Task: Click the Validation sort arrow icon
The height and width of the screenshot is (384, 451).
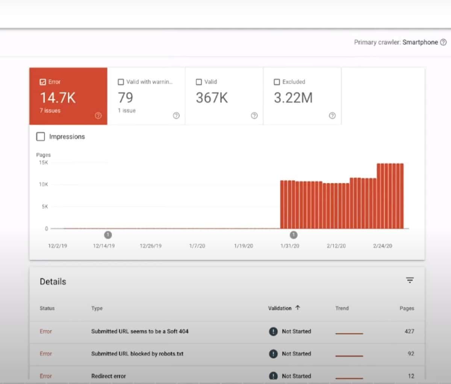Action: pos(298,308)
